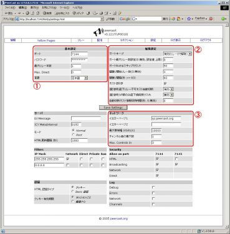Viewport: 230px width, 234px height.
Task: Select the クッキー authentication radio button
Action: [73, 187]
